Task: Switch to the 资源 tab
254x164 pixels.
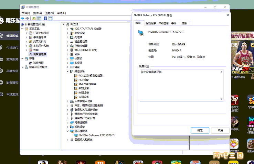Action: pyautogui.click(x=184, y=23)
